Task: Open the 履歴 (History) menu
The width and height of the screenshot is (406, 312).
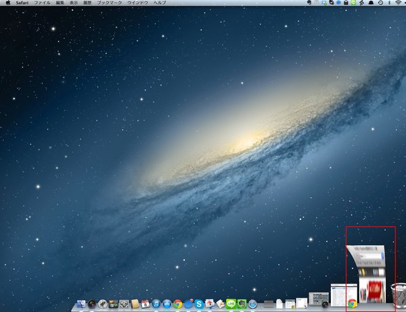Action: tap(87, 3)
